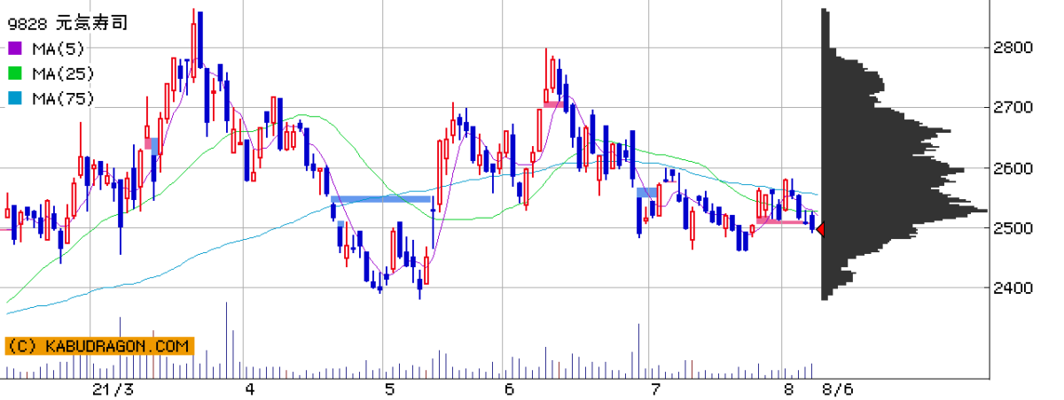This screenshot has width=1064, height=400.
Task: Click the widest volume profile bar near 2530
Action: pos(904,211)
